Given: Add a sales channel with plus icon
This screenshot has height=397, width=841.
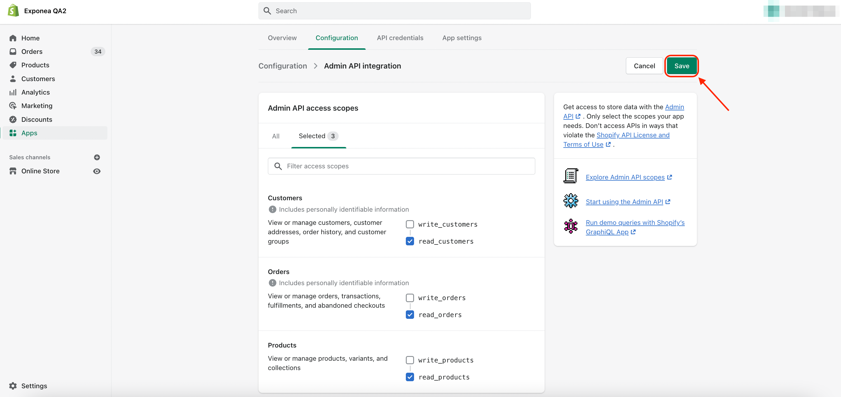Looking at the screenshot, I should [97, 157].
